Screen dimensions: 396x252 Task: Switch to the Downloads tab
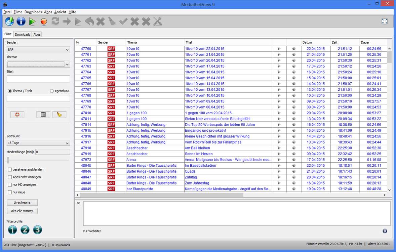click(x=23, y=34)
